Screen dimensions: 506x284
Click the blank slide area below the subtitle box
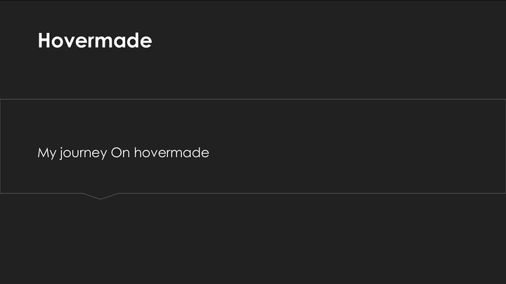point(253,241)
